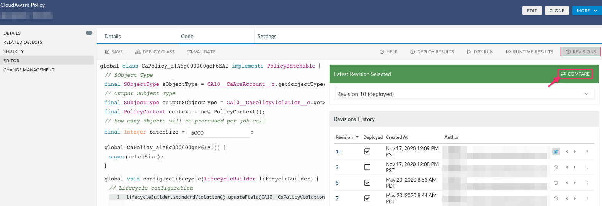Click the right arrow icon on revision 9
The height and width of the screenshot is (206, 602).
574,167
